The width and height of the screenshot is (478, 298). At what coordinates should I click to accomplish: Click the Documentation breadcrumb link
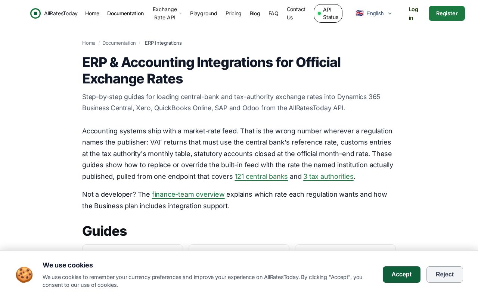119,43
